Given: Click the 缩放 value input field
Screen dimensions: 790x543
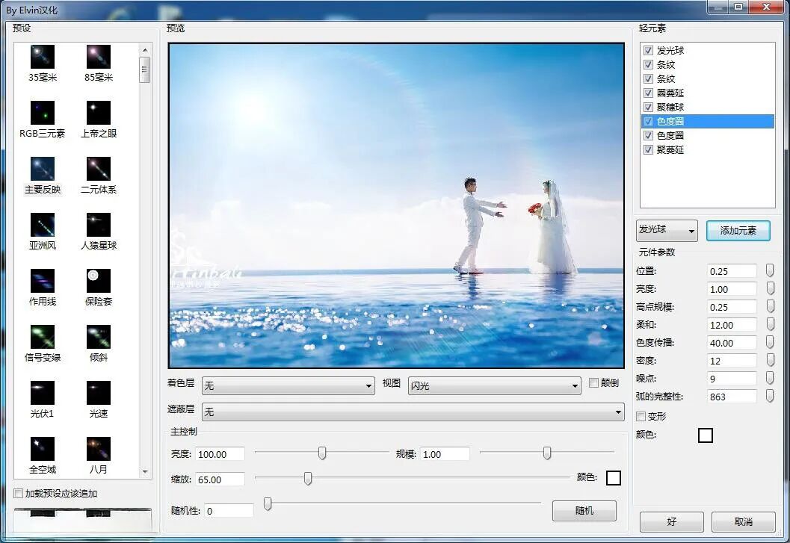Looking at the screenshot, I should pos(218,480).
